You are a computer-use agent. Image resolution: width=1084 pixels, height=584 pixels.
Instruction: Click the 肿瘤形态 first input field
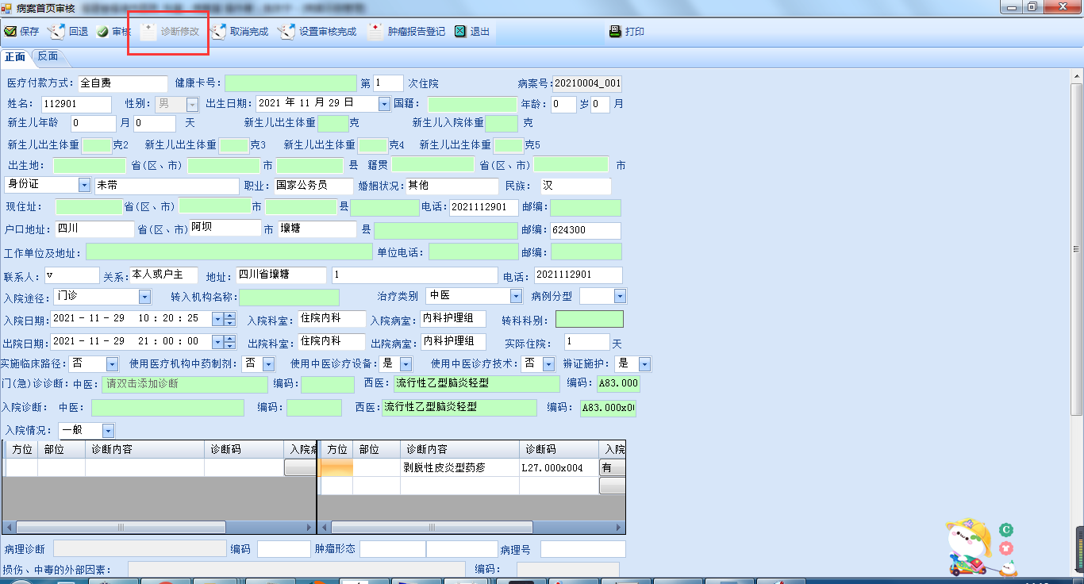pyautogui.click(x=393, y=549)
